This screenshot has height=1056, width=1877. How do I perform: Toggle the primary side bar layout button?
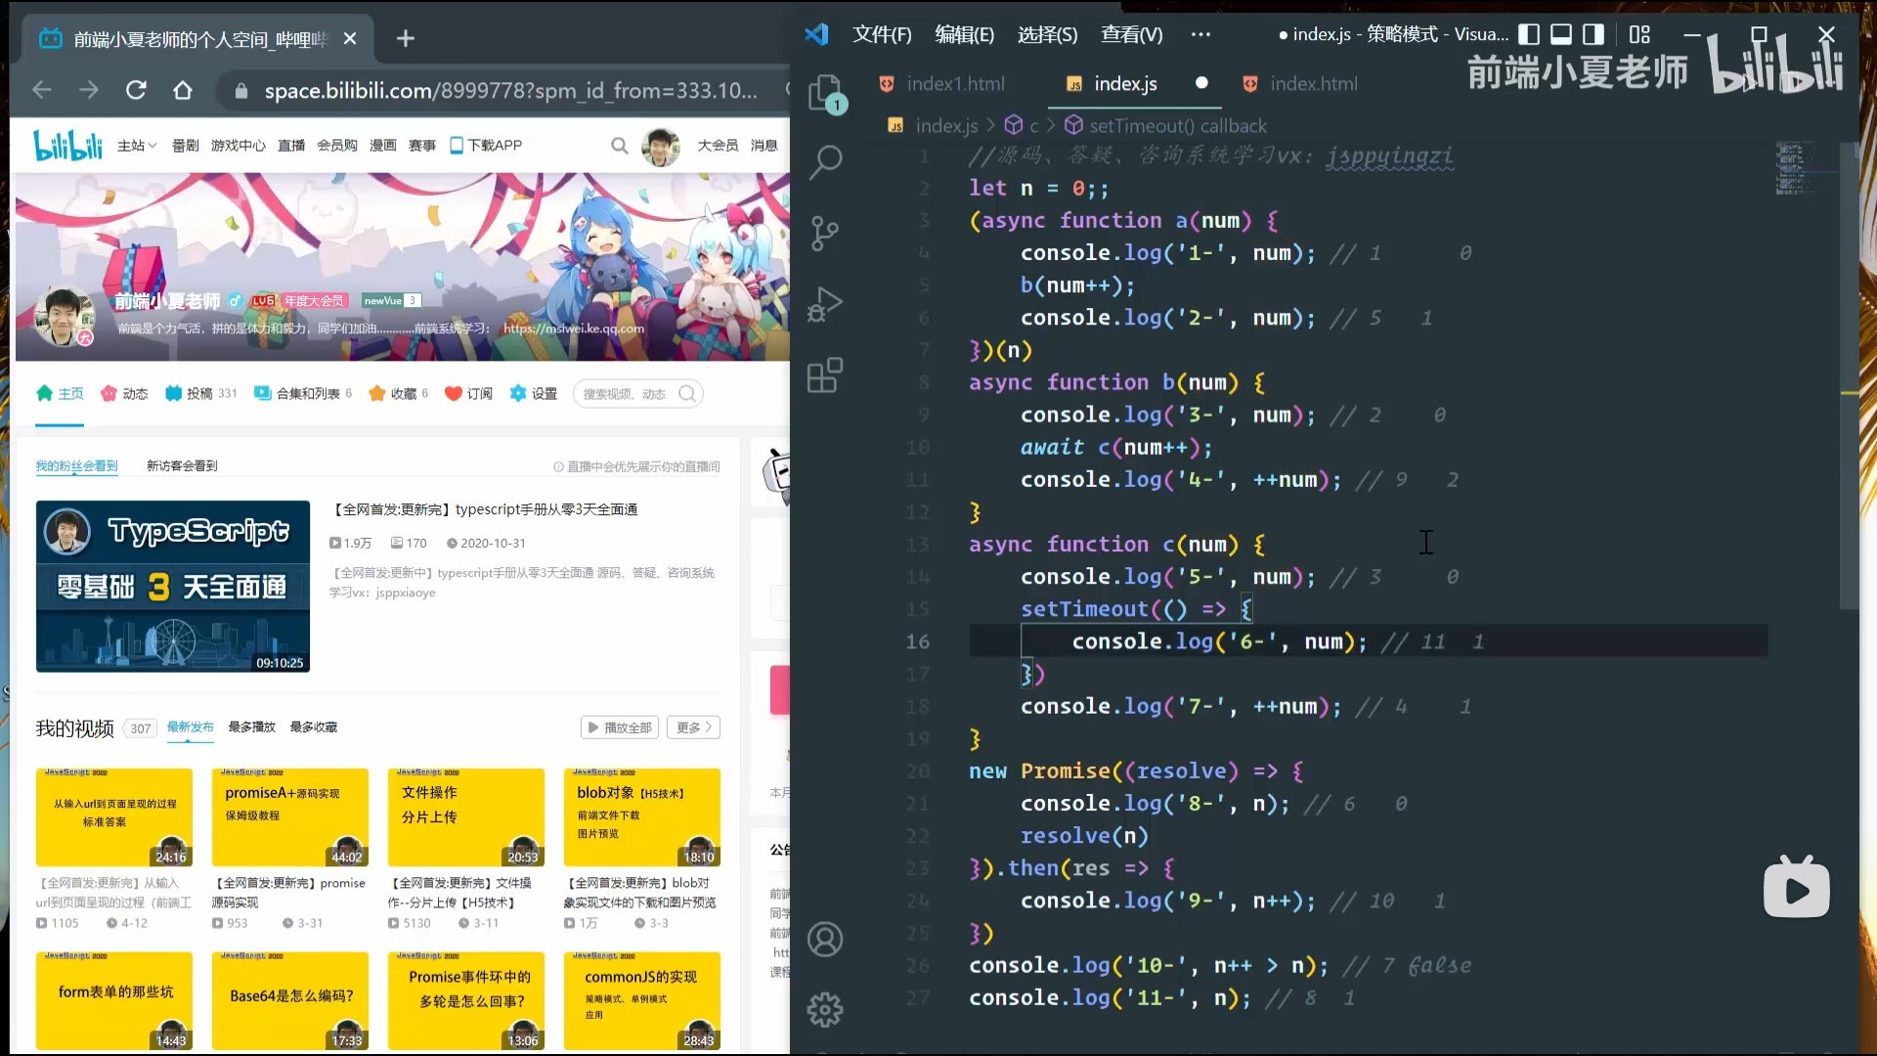(1529, 35)
